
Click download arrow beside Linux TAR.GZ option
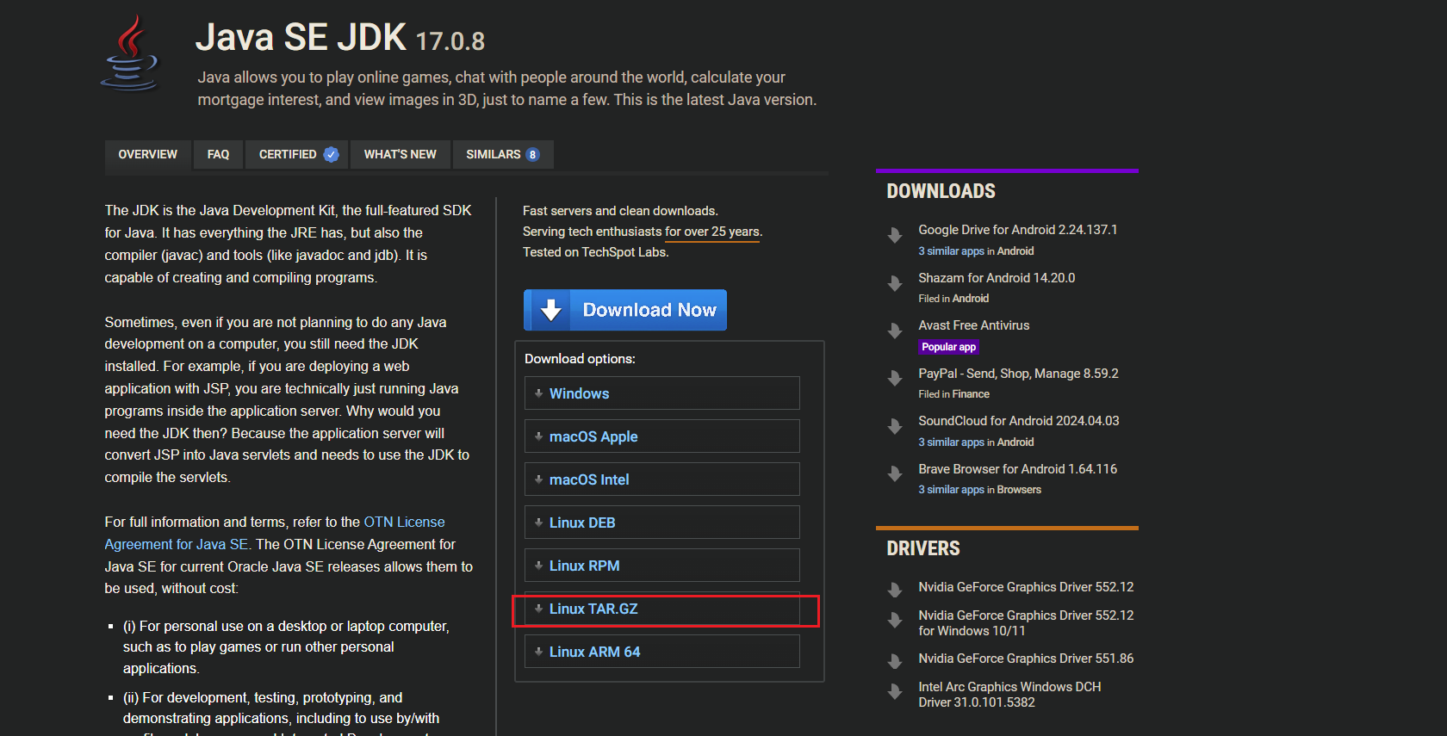(538, 609)
